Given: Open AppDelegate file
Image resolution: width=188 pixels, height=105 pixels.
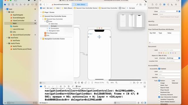Looking at the screenshot, I should click(x=18, y=15).
